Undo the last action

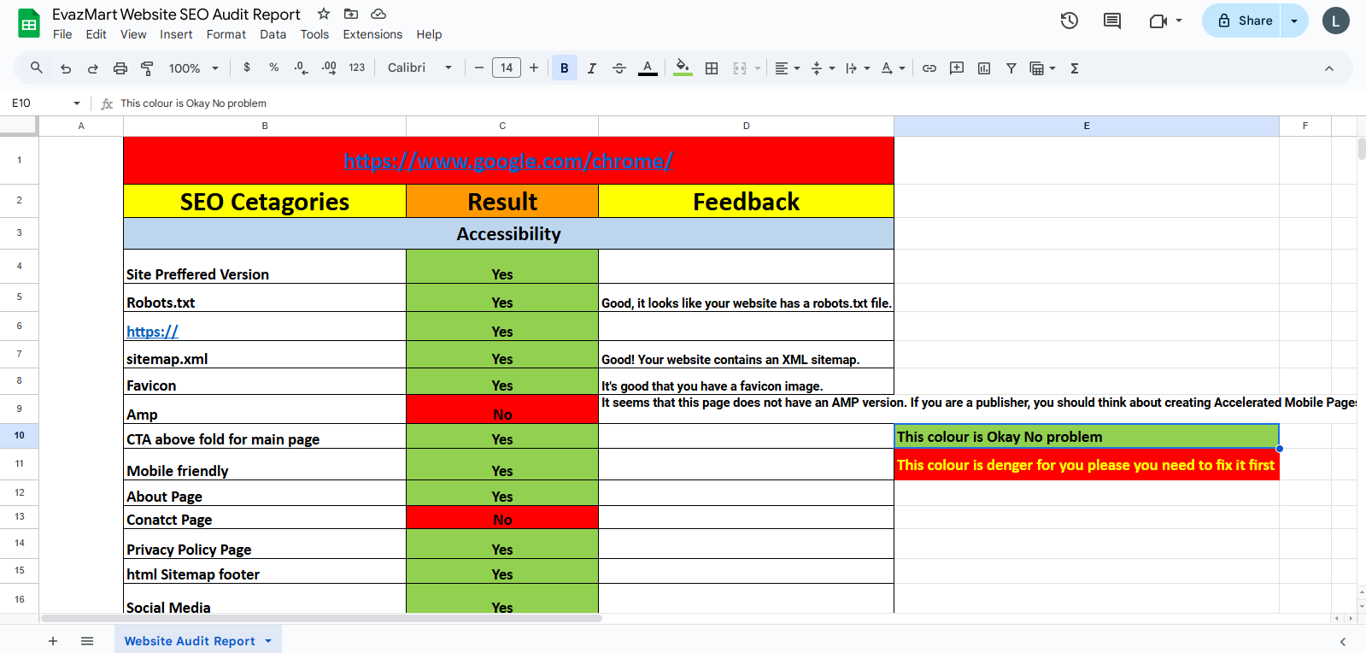(66, 68)
